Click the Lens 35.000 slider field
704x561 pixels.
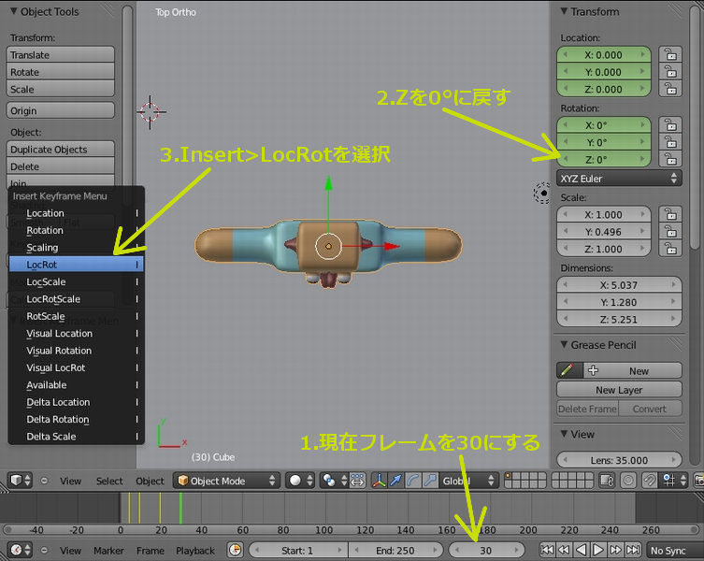click(619, 460)
